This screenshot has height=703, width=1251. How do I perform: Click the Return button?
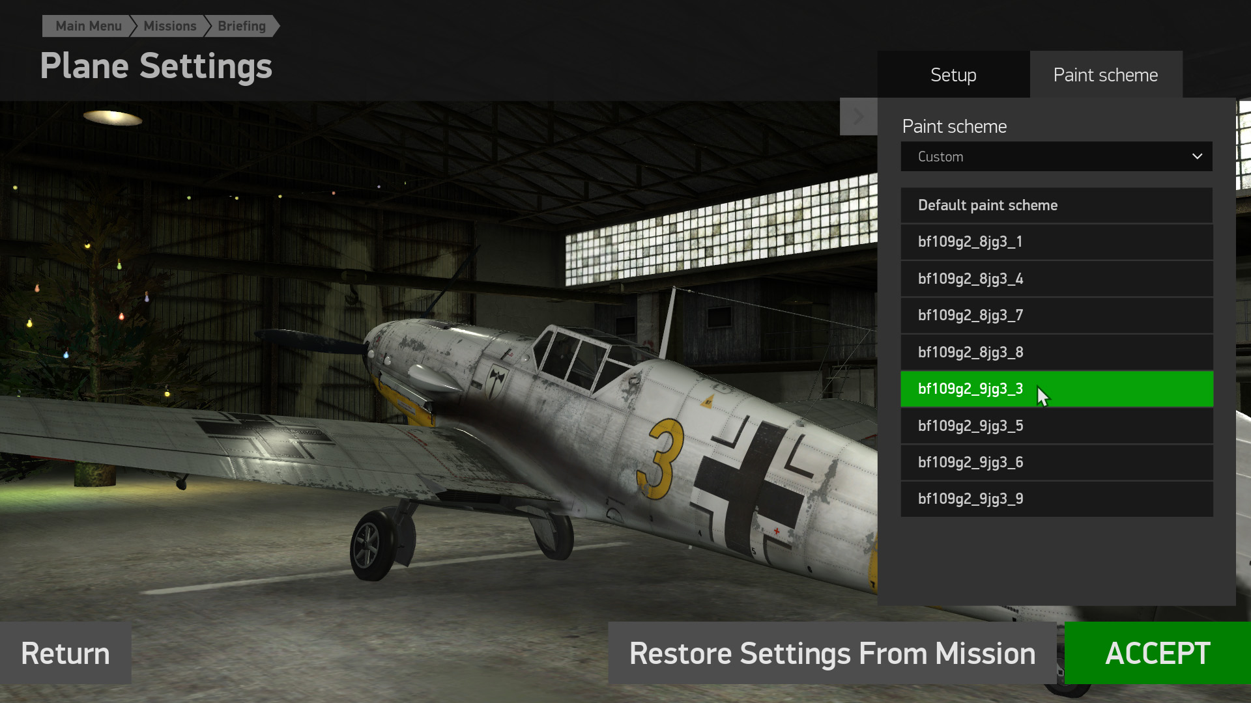click(65, 653)
